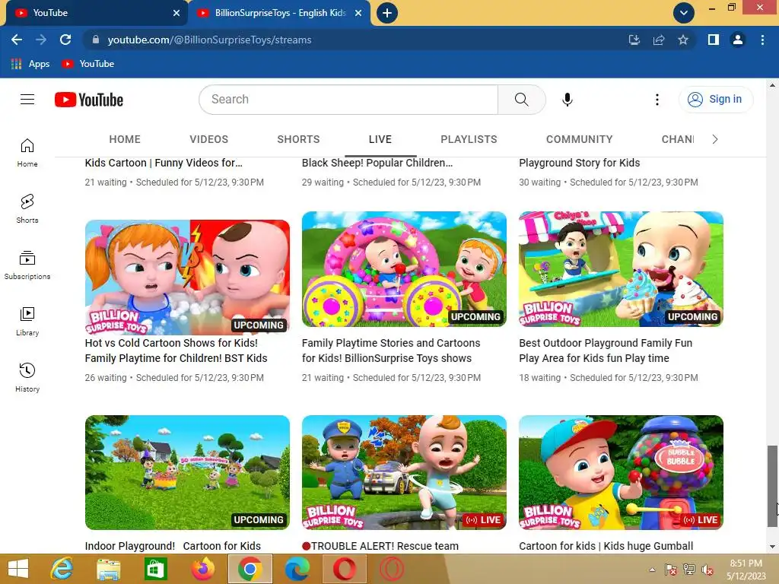Viewport: 779px width, 584px height.
Task: Switch to VIDEOS channel tab
Action: (208, 140)
